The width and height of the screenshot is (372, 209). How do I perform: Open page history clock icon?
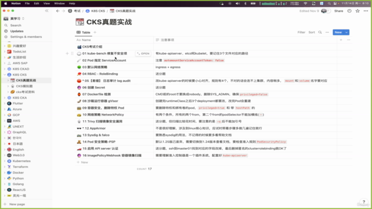349,11
